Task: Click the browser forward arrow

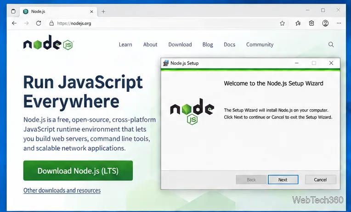Action: [26, 23]
